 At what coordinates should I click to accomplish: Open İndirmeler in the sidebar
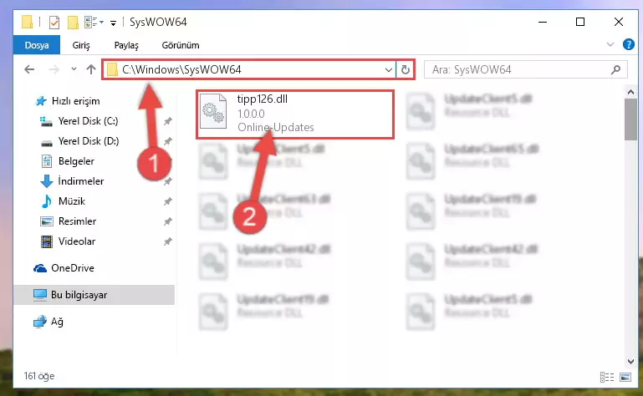pos(81,181)
